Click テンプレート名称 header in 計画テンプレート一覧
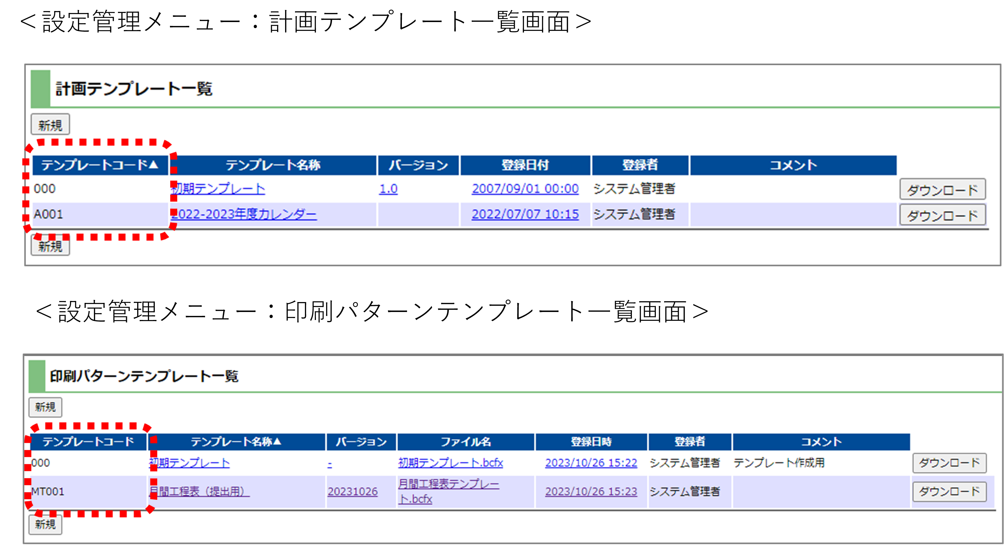Screen dimensions: 1004x549 coord(273,165)
